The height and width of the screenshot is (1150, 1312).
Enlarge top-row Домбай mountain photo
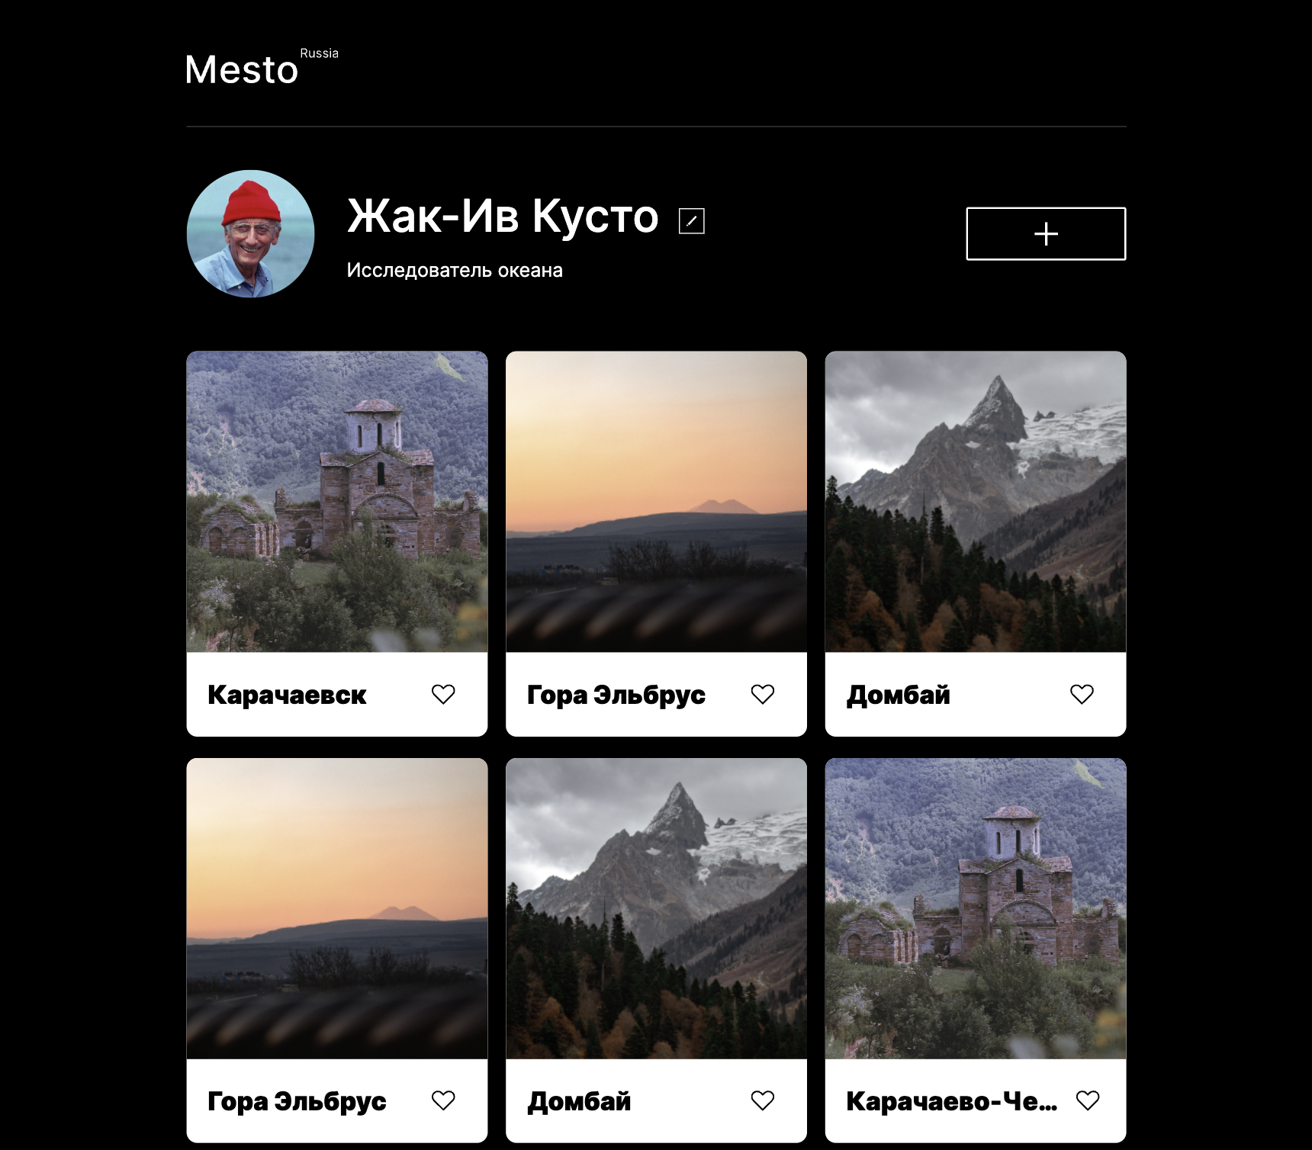click(975, 502)
